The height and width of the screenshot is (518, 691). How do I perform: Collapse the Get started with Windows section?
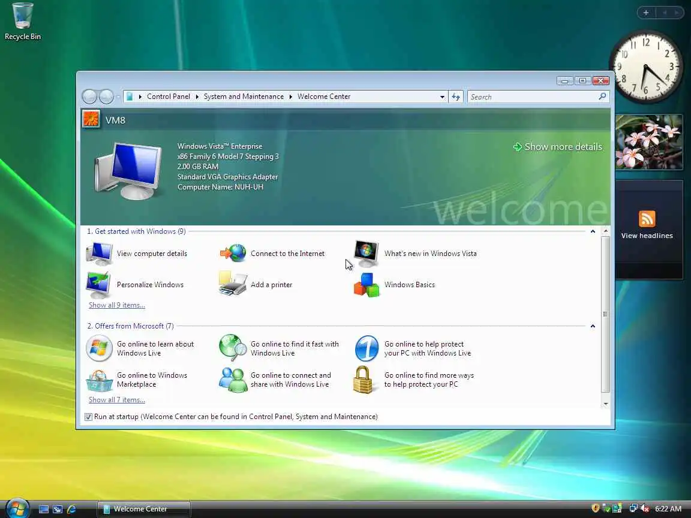[x=593, y=231]
